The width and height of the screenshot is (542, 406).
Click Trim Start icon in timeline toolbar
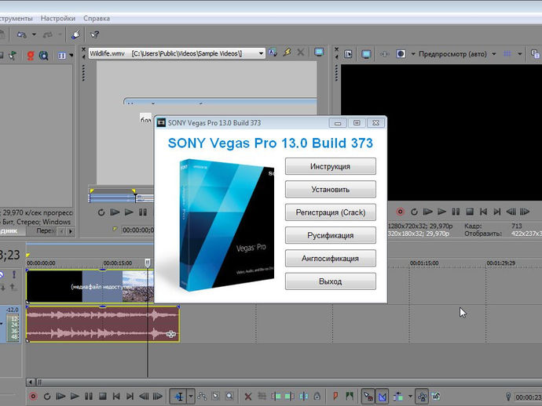276,397
